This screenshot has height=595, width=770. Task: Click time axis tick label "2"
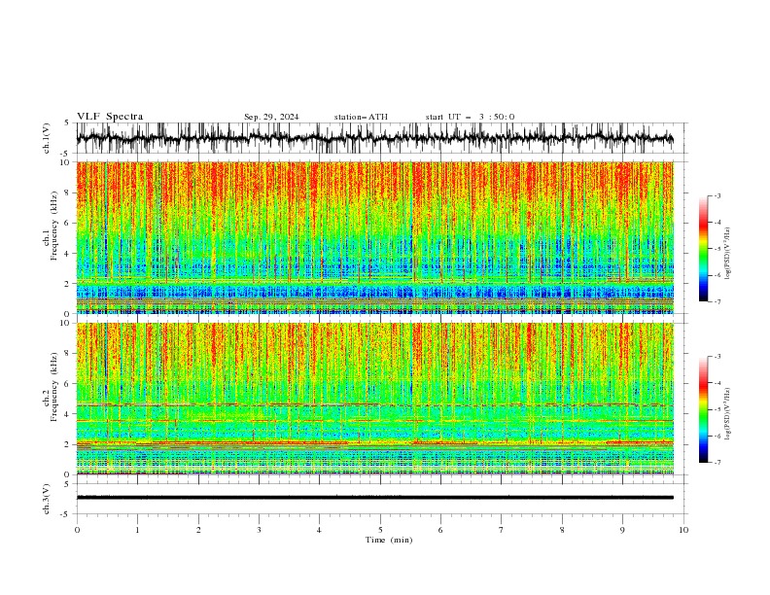[x=198, y=530]
